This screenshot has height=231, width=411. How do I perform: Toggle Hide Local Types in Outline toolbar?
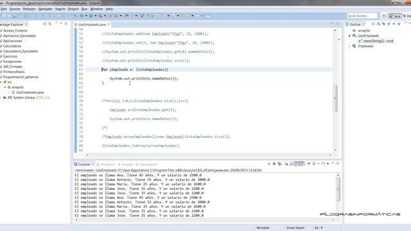pos(399,24)
